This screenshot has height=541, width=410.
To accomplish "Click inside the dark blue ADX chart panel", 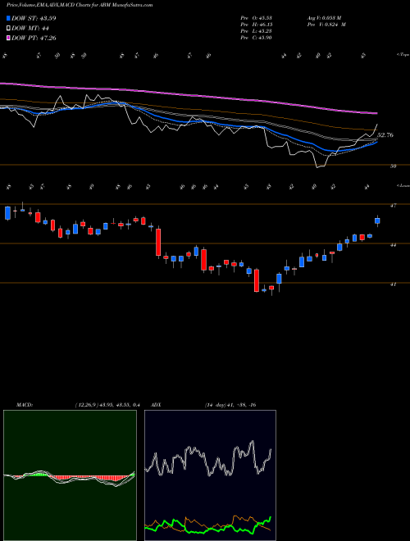I will coord(210,475).
